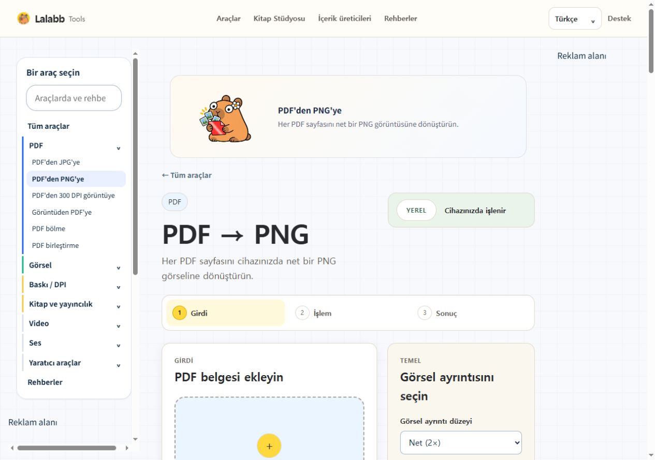Click the sidebar horizontal scrollbar
This screenshot has width=655, height=460.
click(x=66, y=448)
